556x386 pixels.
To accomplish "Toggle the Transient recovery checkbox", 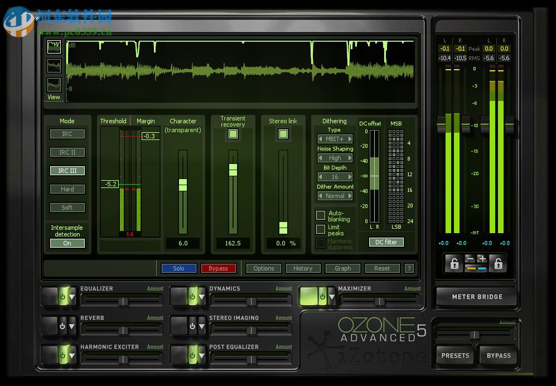I will (233, 134).
